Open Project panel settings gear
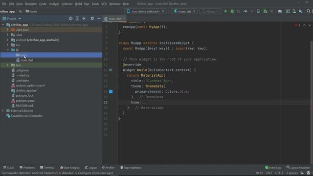Image resolution: width=313 pixels, height=176 pixels. pos(92,19)
